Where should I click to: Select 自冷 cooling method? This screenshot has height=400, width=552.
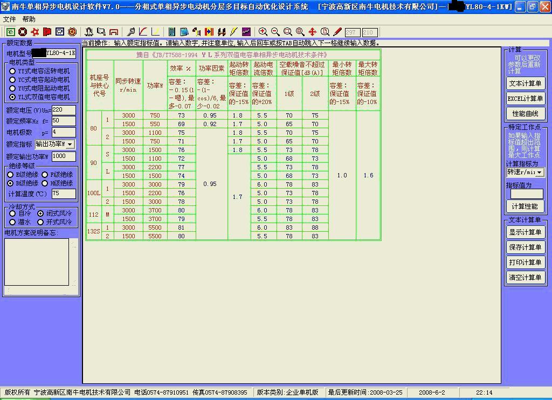20,213
